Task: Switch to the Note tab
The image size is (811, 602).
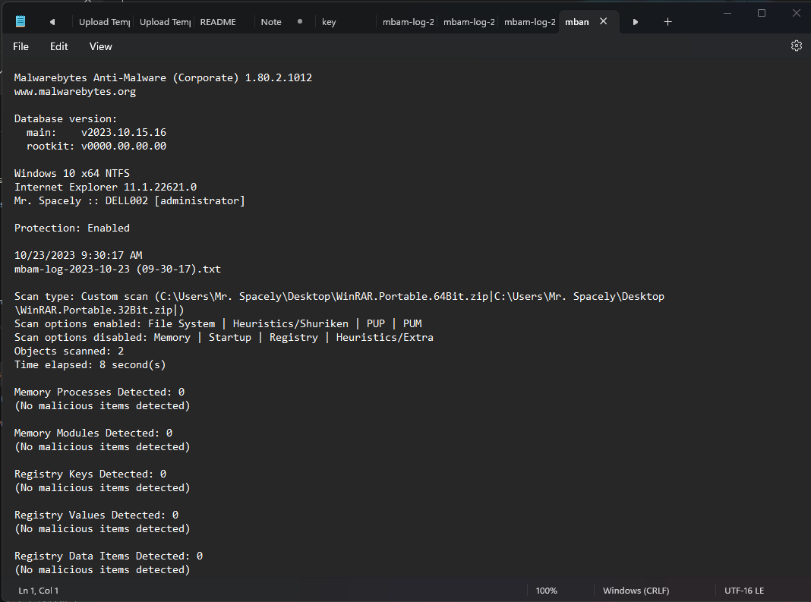Action: pyautogui.click(x=271, y=22)
